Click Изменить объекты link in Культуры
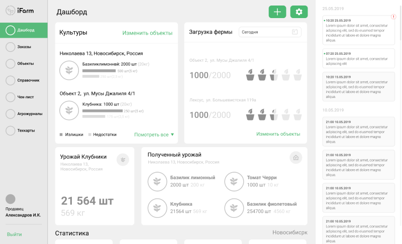The width and height of the screenshot is (402, 244). [x=147, y=33]
